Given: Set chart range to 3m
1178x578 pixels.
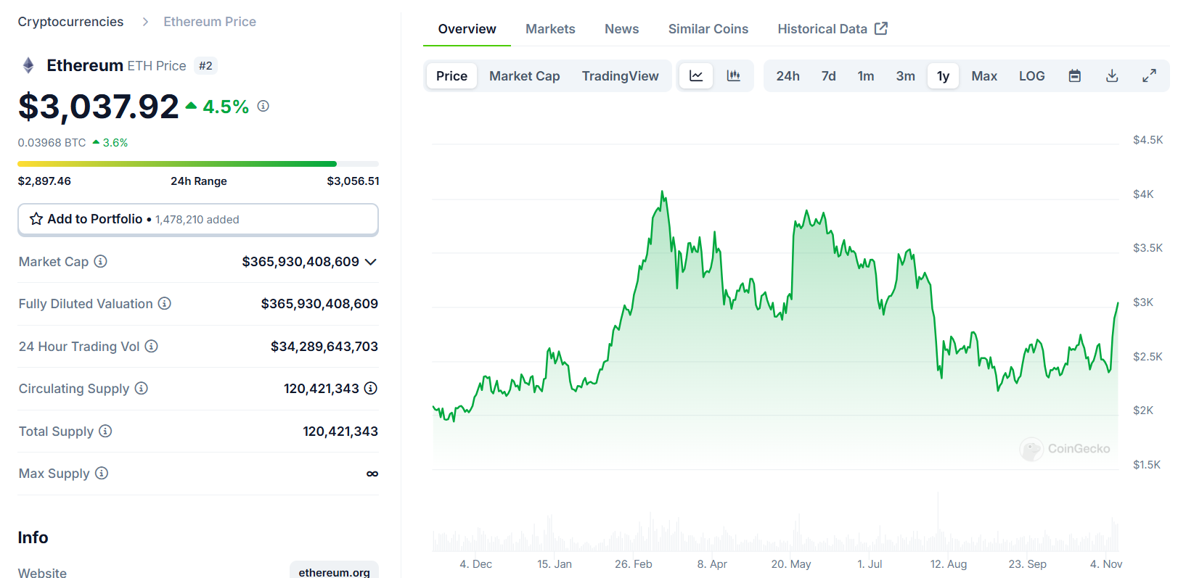Looking at the screenshot, I should [x=906, y=75].
